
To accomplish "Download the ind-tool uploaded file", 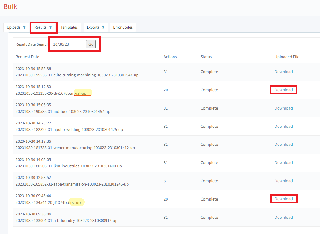I will pyautogui.click(x=283, y=108).
